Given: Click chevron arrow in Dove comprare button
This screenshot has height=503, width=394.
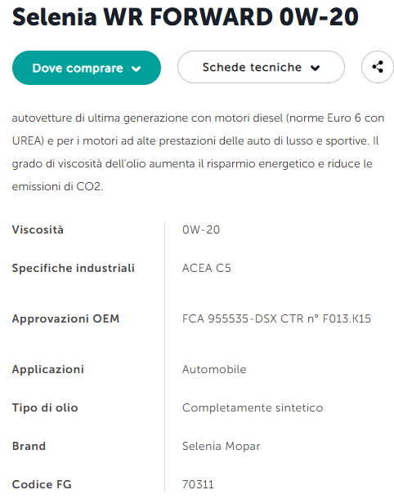Looking at the screenshot, I should pyautogui.click(x=137, y=69).
